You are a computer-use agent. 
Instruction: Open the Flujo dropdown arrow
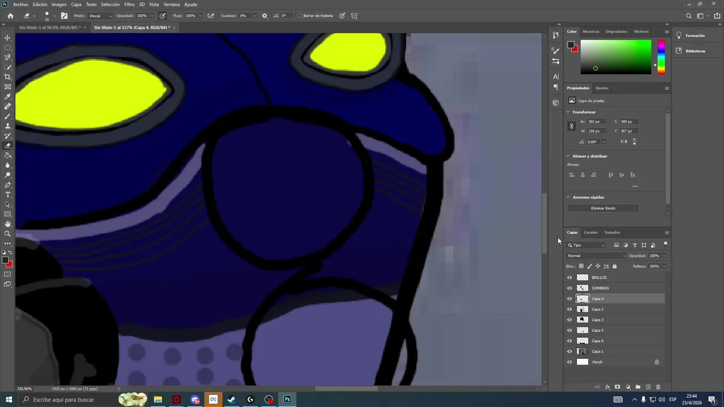(201, 16)
